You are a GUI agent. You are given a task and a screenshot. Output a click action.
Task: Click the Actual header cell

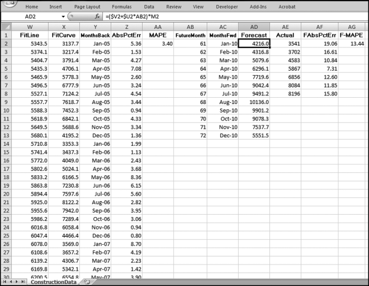point(285,35)
